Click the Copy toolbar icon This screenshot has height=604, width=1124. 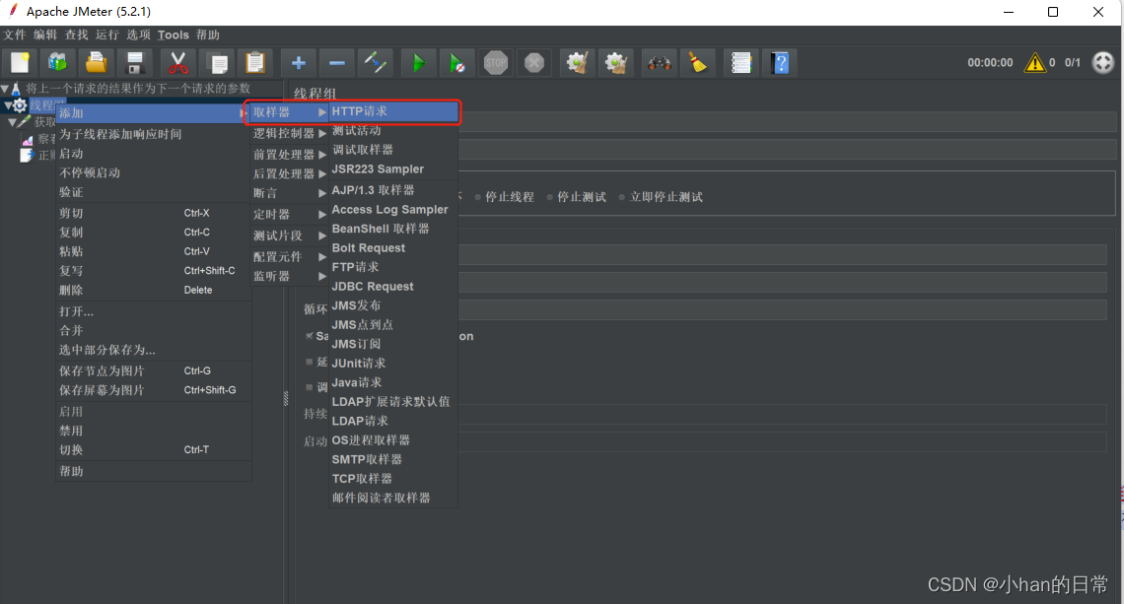coord(218,63)
